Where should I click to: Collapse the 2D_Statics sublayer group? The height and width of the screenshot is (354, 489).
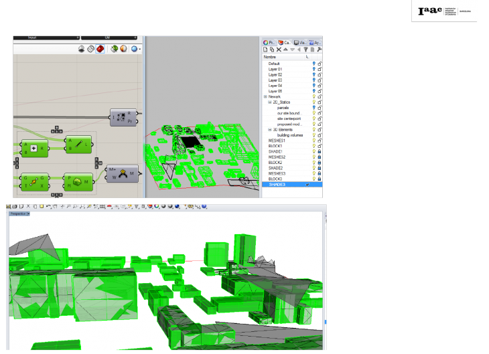[270, 102]
